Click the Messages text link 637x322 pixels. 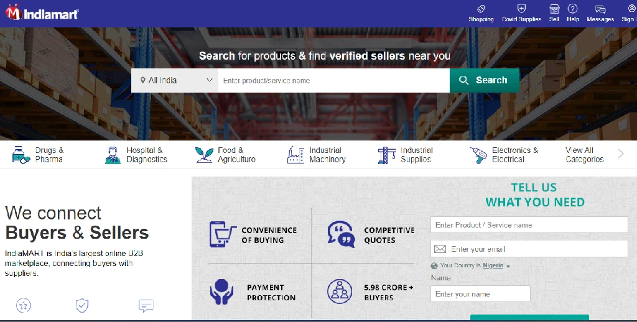[x=600, y=19]
